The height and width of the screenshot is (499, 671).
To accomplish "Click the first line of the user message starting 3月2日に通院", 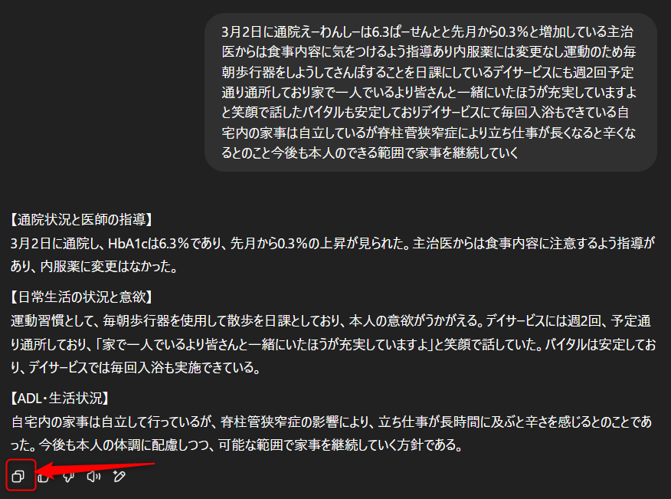I will pos(427,31).
